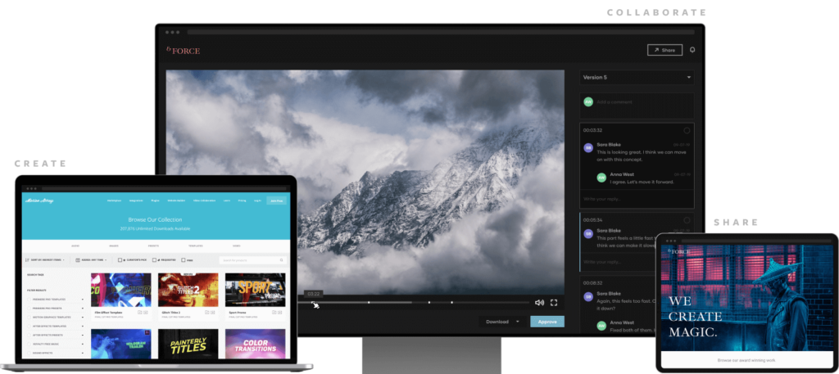Expand the Premiere Pro Presets filter arrow

(83, 309)
